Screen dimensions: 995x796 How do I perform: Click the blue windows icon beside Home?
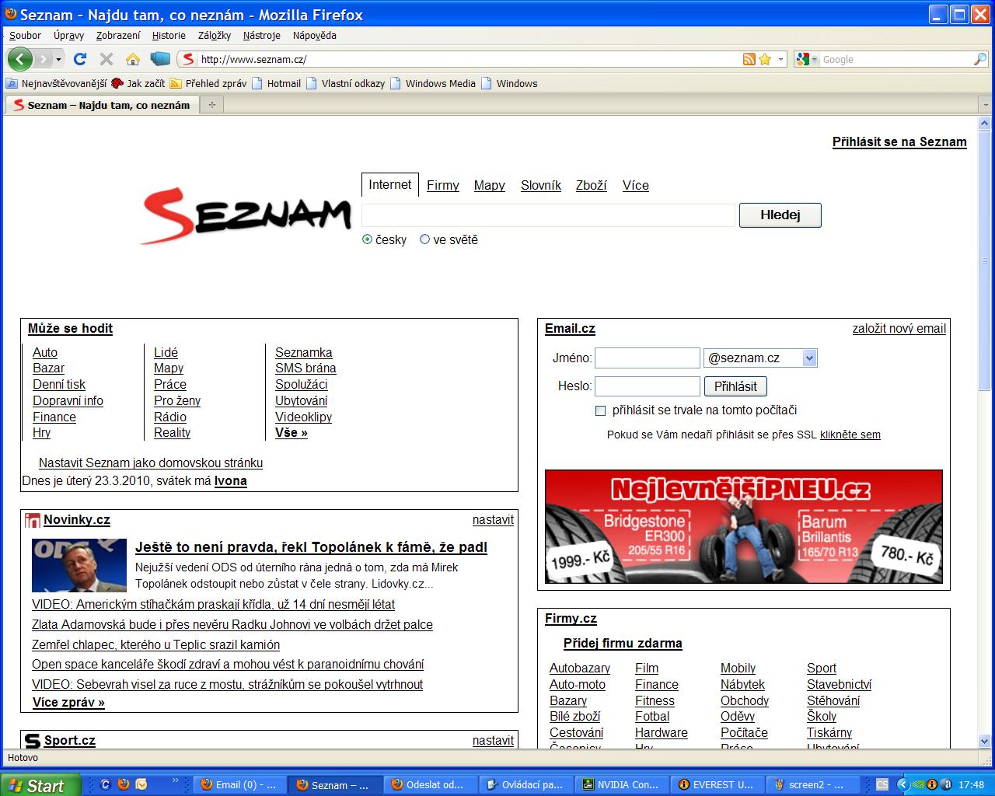160,59
